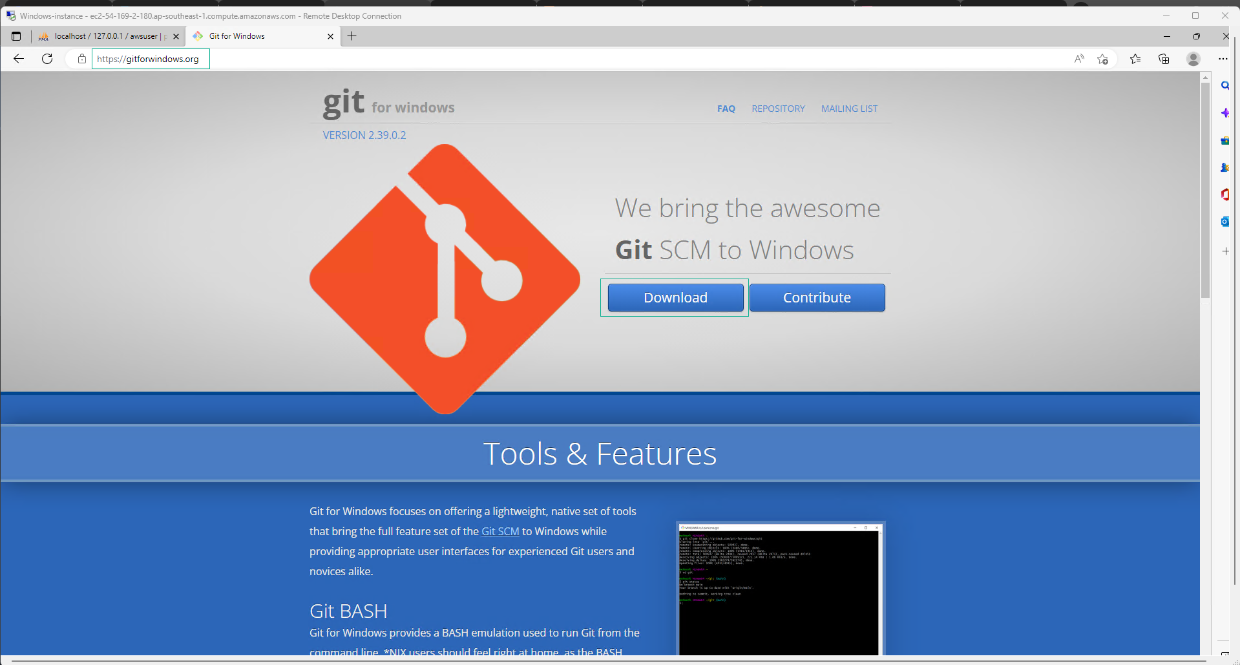Open sidebar Outlook icon

1224,222
